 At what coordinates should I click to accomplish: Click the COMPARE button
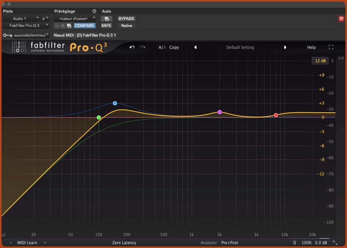pos(84,26)
